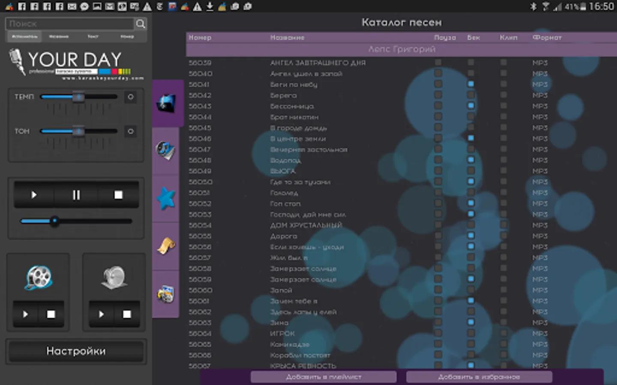Click the playback position slider handle

54,221
